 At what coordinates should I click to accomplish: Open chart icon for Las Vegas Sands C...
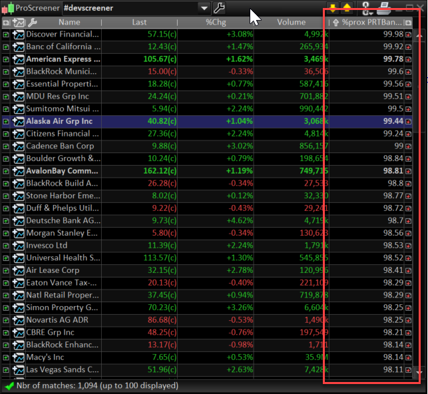click(19, 370)
